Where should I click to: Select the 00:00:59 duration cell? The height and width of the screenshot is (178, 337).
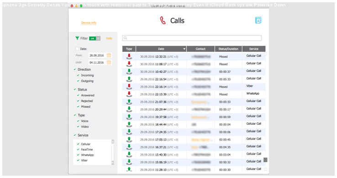[228, 117]
